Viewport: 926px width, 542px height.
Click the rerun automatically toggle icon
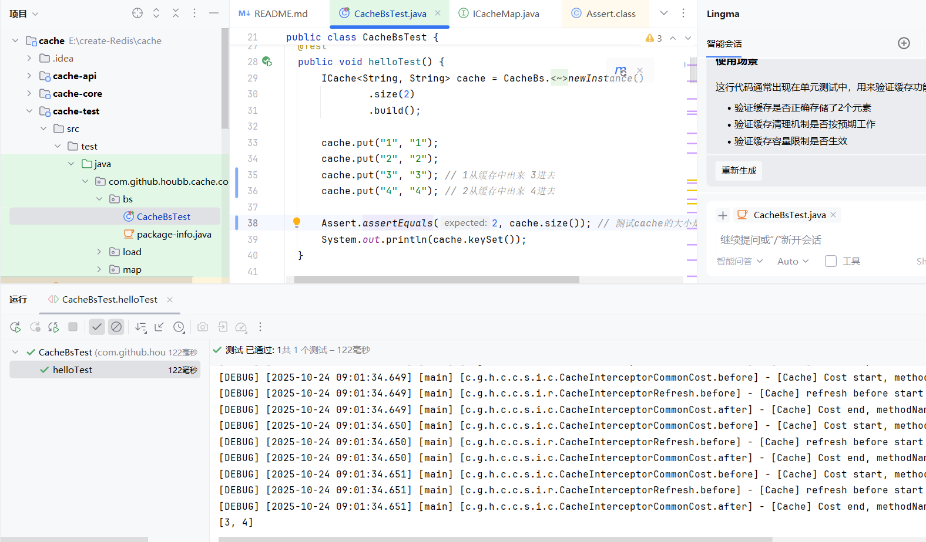coord(53,327)
